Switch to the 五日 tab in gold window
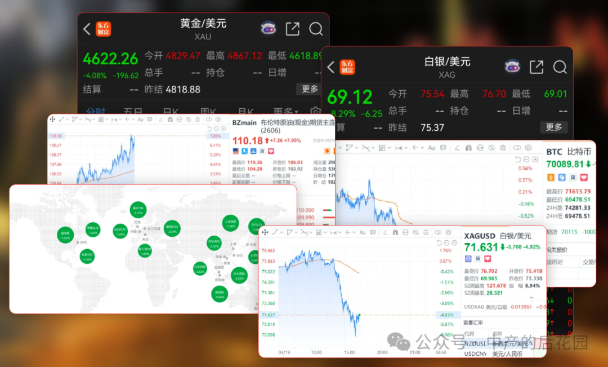Viewport: 608px width, 367px height. point(133,111)
